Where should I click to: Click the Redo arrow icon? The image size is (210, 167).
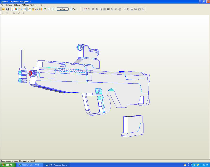click(x=120, y=9)
